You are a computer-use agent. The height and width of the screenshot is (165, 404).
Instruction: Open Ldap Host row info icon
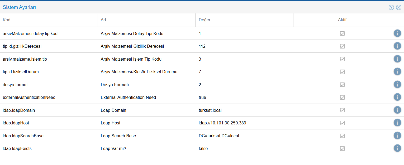[397, 123]
